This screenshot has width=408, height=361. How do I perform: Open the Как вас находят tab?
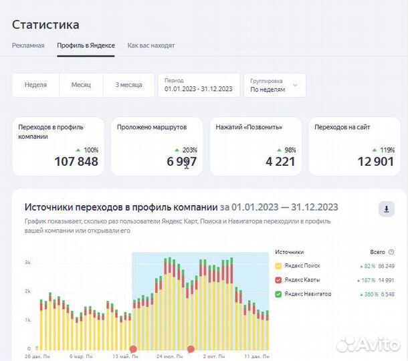point(151,45)
